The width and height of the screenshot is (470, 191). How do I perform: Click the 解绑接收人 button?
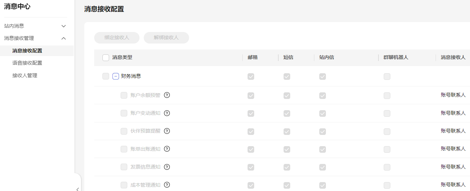coord(166,38)
